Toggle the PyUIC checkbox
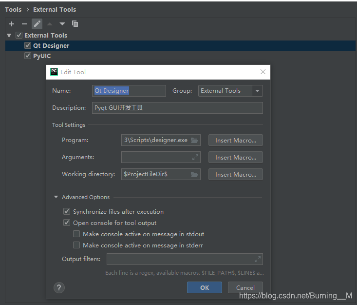The image size is (357, 305). coord(28,56)
